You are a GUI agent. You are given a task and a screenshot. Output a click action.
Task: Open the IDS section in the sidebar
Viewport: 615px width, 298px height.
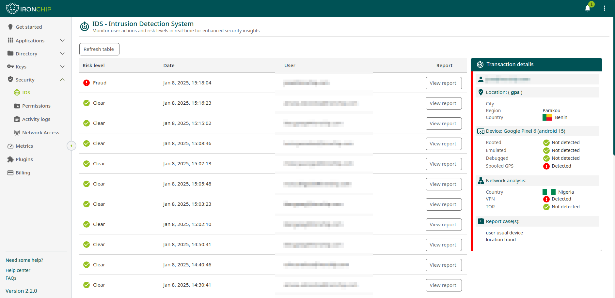point(26,92)
